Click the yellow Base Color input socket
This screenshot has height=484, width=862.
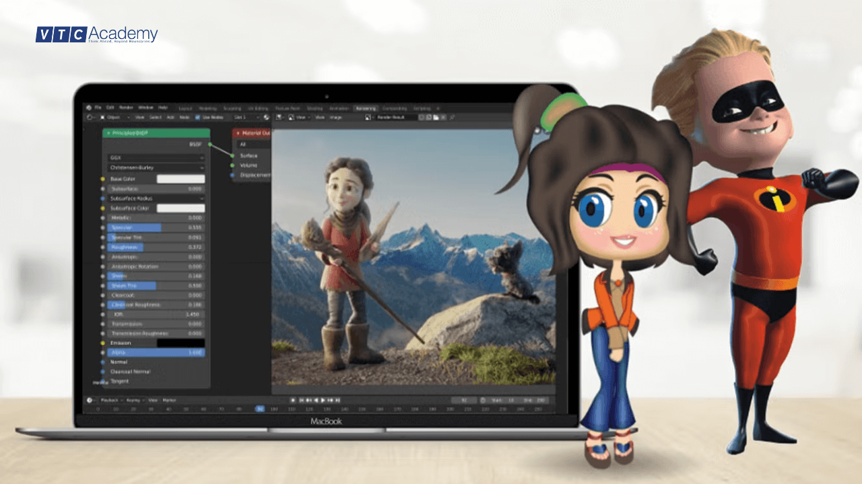102,179
